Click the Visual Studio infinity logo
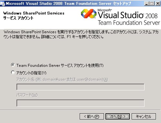This screenshot has height=123, width=161. tap(89, 14)
